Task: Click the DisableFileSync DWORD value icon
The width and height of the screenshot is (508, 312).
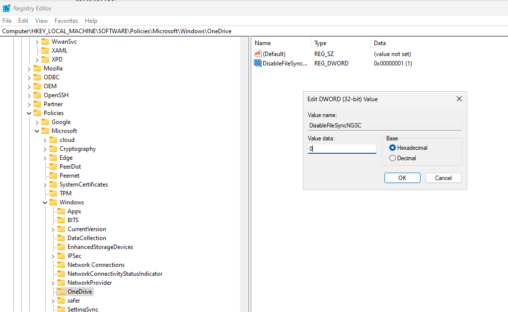Action: (x=258, y=63)
